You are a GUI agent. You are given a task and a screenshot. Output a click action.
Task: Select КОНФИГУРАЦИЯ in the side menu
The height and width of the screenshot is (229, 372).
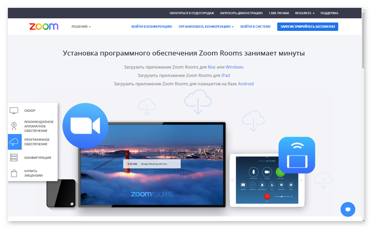38,158
